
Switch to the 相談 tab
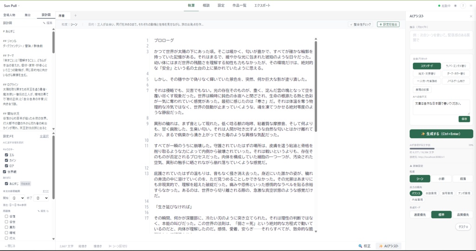(x=206, y=6)
